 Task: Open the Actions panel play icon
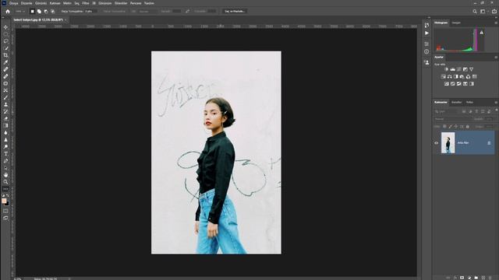point(426,33)
